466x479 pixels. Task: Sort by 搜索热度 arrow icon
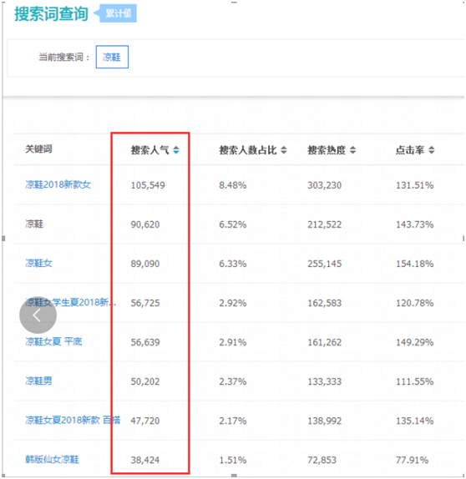[x=353, y=150]
